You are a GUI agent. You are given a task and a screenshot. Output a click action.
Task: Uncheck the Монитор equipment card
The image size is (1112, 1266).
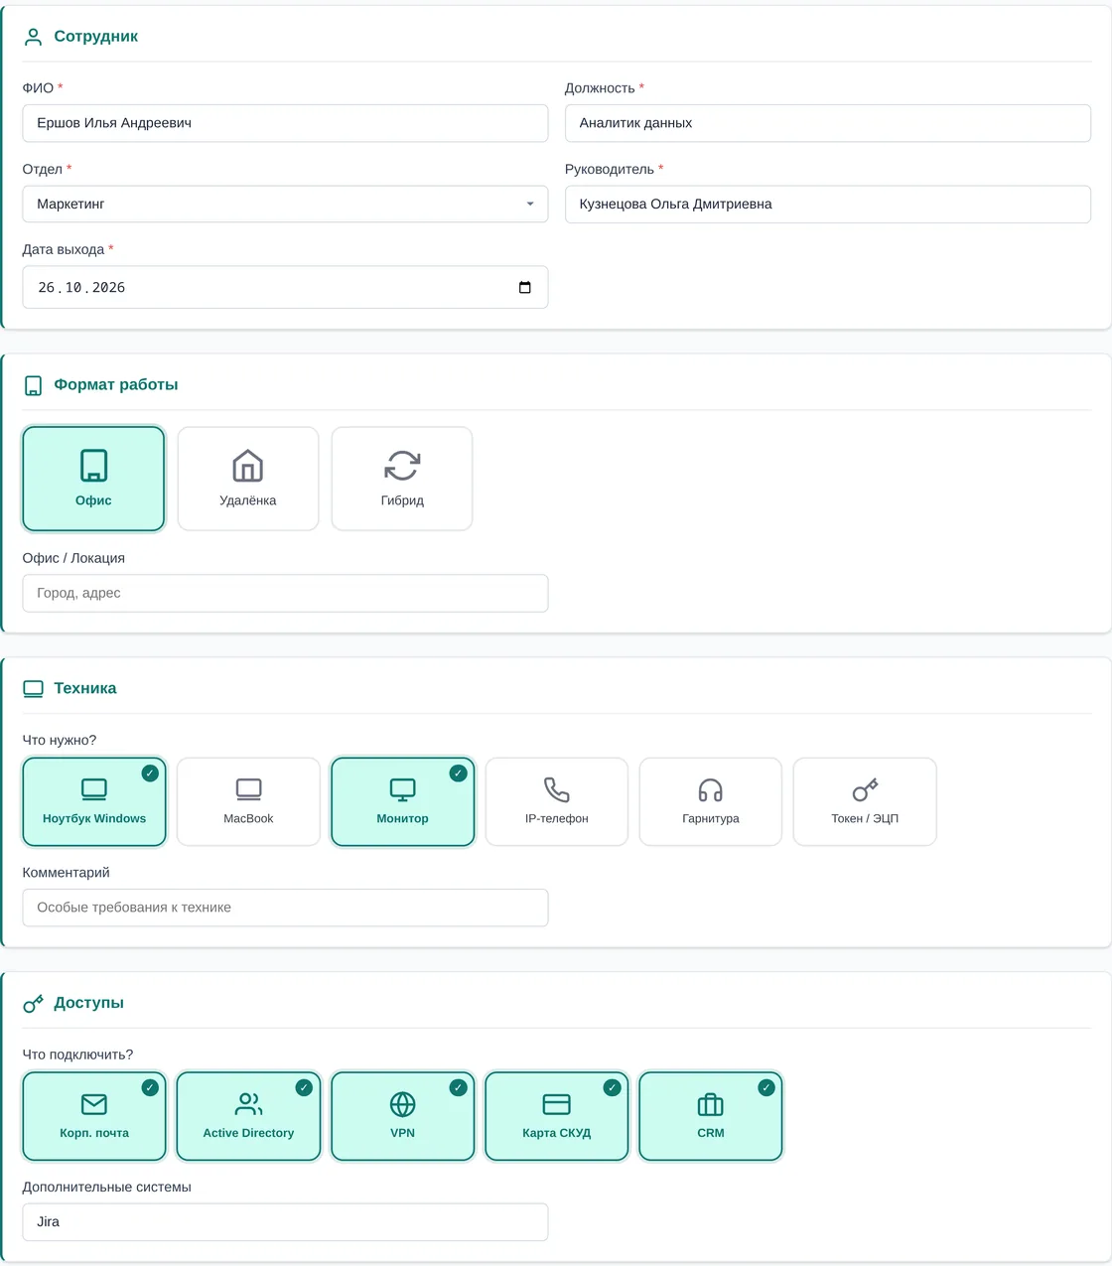pos(403,802)
